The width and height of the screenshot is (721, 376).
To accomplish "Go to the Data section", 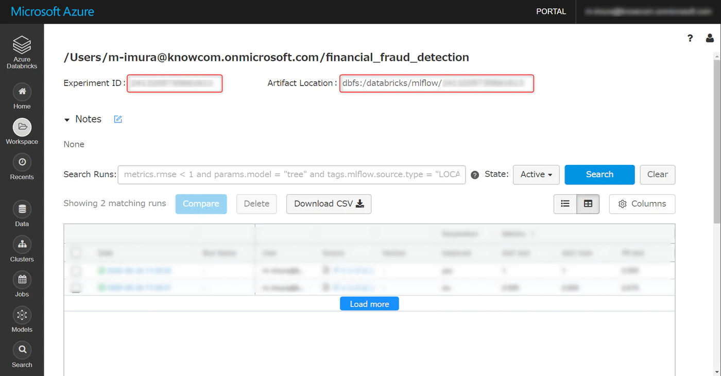I will [22, 210].
